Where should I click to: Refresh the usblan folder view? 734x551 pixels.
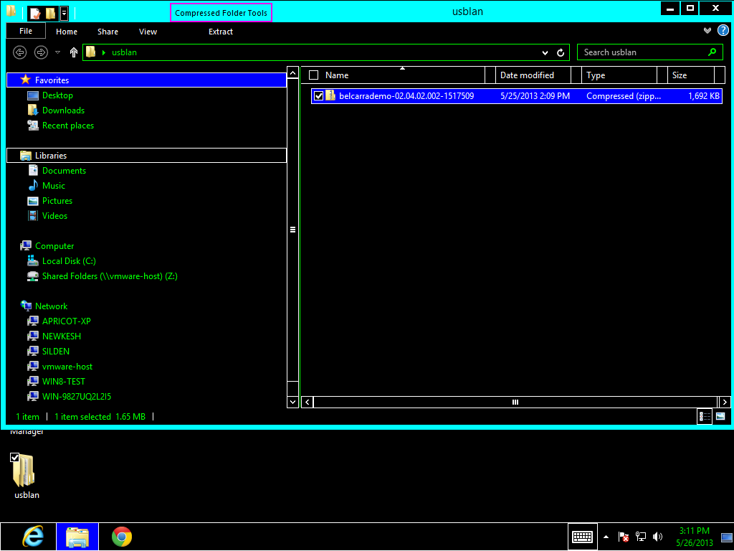click(561, 52)
